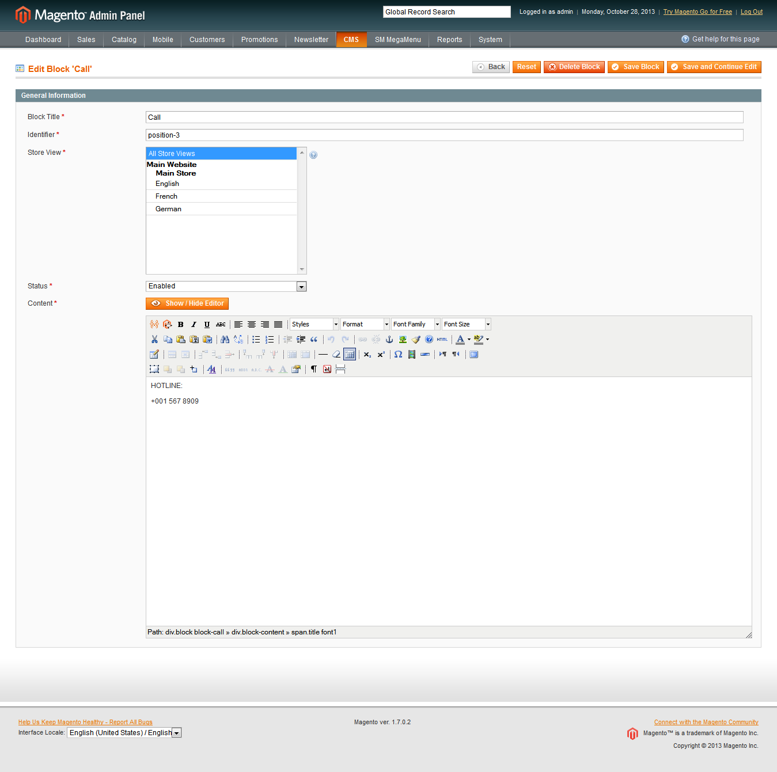This screenshot has height=772, width=777.
Task: Click the Save Block button
Action: tap(636, 67)
